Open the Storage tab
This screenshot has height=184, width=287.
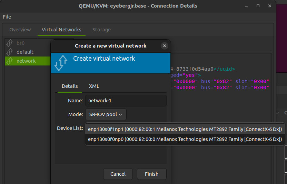pyautogui.click(x=101, y=30)
